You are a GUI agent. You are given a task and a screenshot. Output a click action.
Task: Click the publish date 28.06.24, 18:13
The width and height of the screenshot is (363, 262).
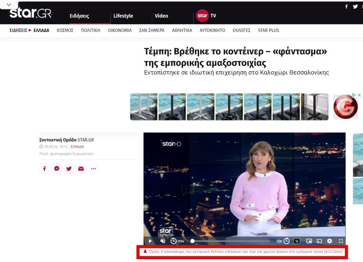pos(56,147)
